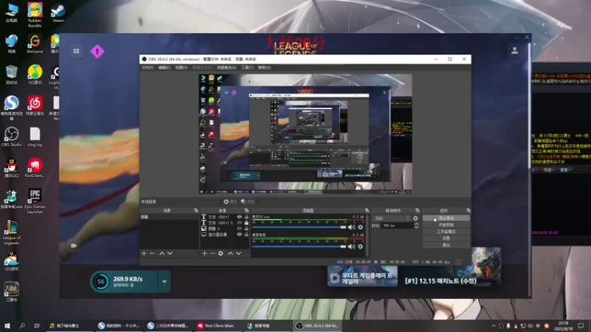
Task: Adjust transition duration stepper arrows
Action: pyautogui.click(x=416, y=226)
